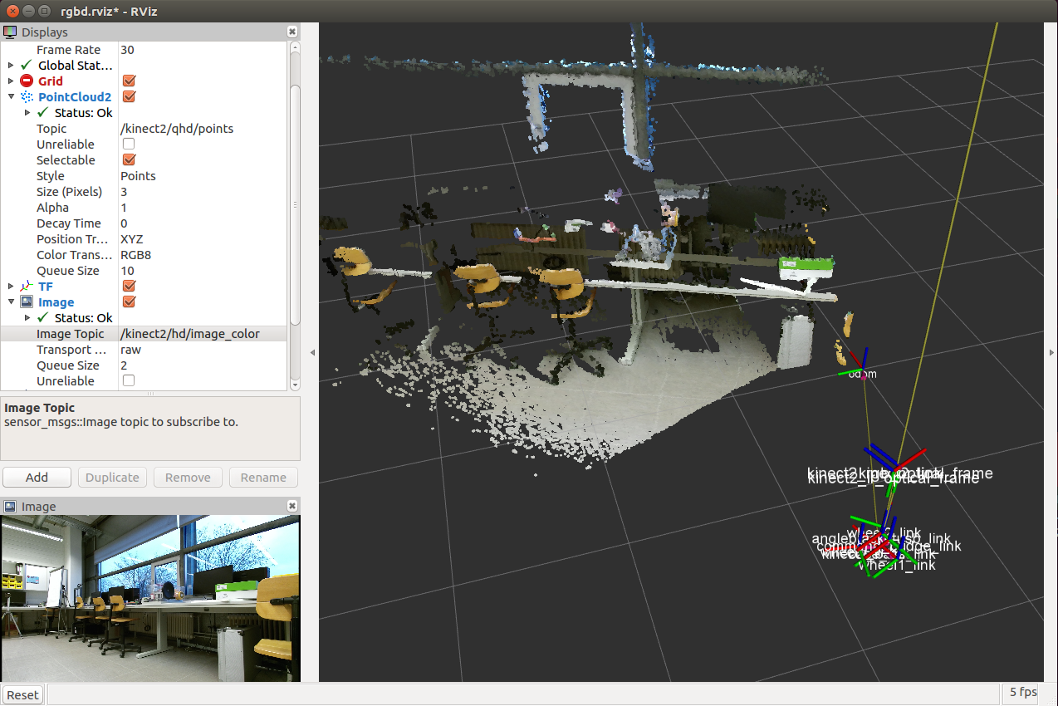Click the red Grid error icon
Viewport: 1058px width, 706px height.
point(27,81)
